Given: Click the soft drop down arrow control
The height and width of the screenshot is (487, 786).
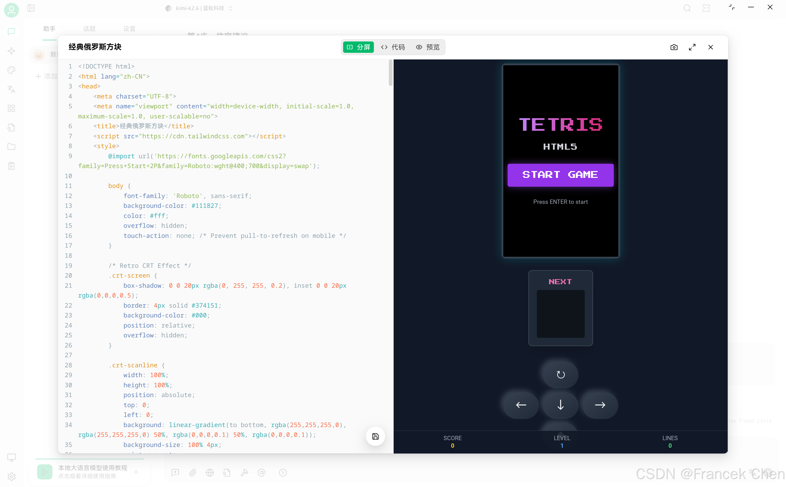Looking at the screenshot, I should pyautogui.click(x=561, y=405).
